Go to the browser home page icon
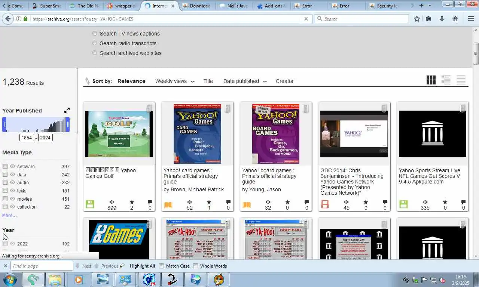This screenshot has width=479, height=287. pyautogui.click(x=455, y=19)
